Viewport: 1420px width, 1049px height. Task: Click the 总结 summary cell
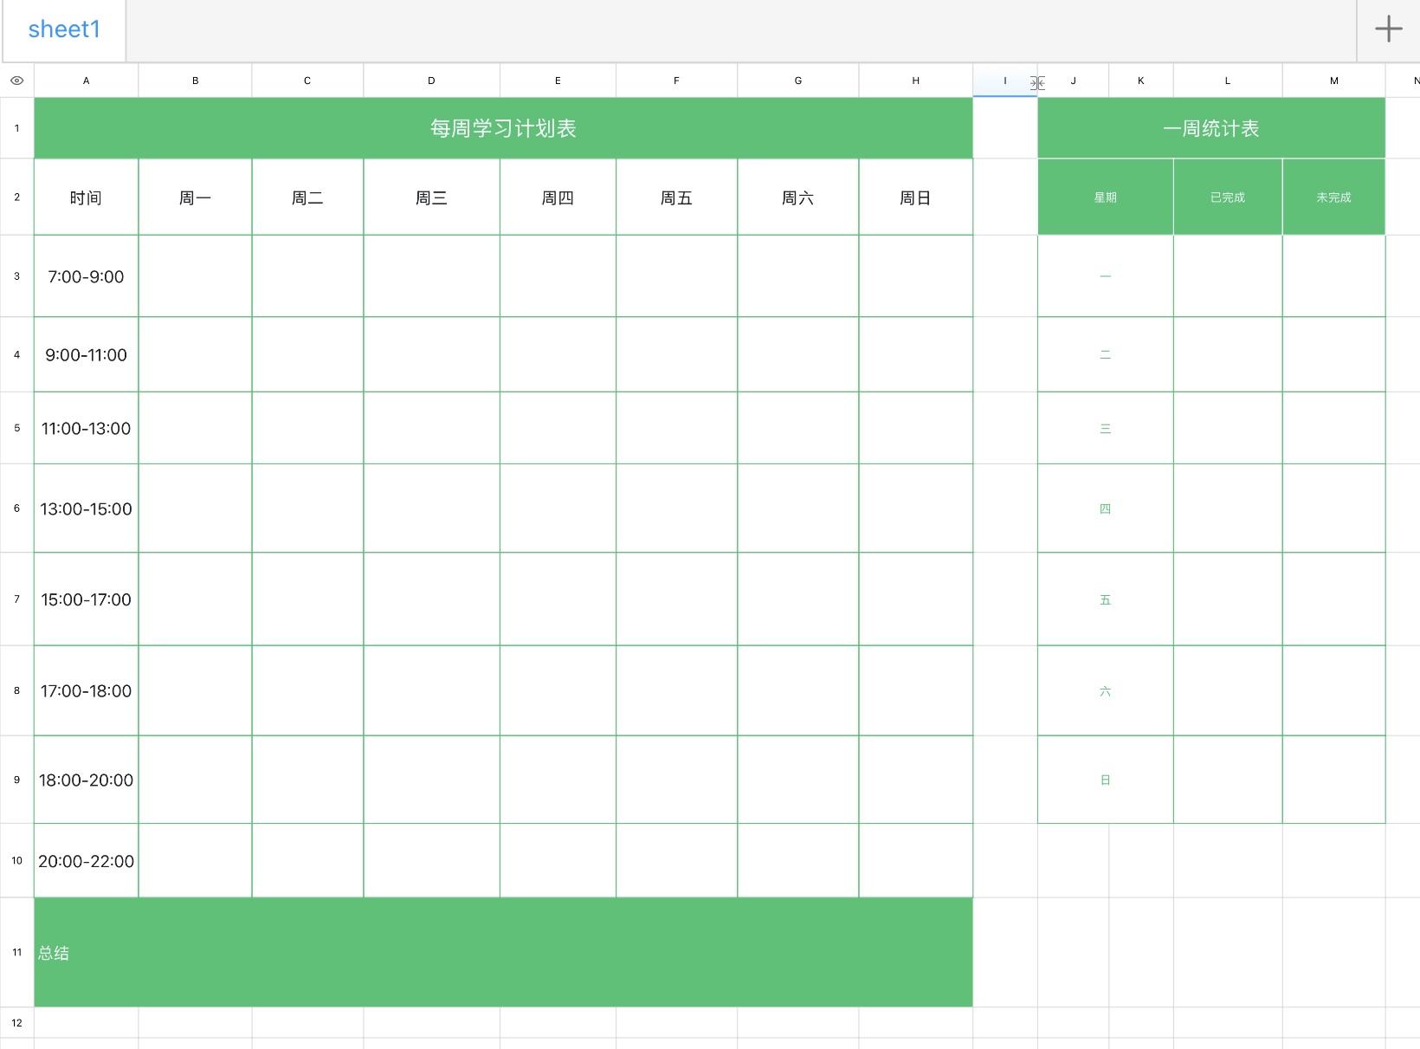click(x=503, y=952)
